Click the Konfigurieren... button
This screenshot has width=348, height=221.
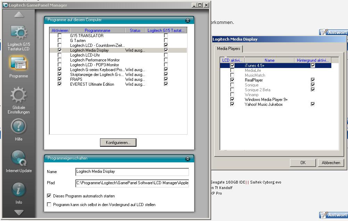[x=118, y=143]
